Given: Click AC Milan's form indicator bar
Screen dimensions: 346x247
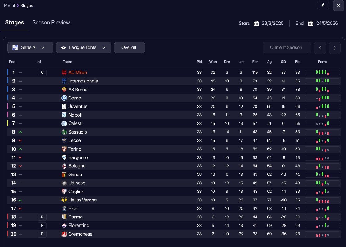Looking at the screenshot, I should [x=322, y=73].
